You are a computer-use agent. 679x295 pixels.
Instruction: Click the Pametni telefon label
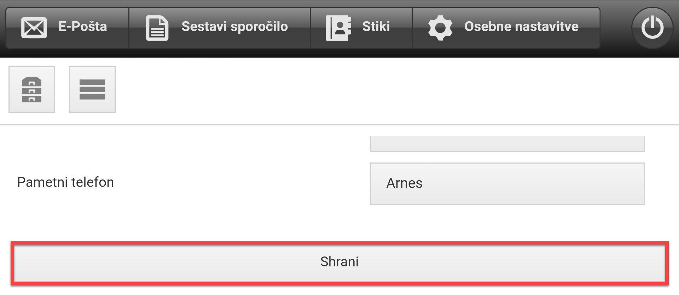tap(65, 182)
